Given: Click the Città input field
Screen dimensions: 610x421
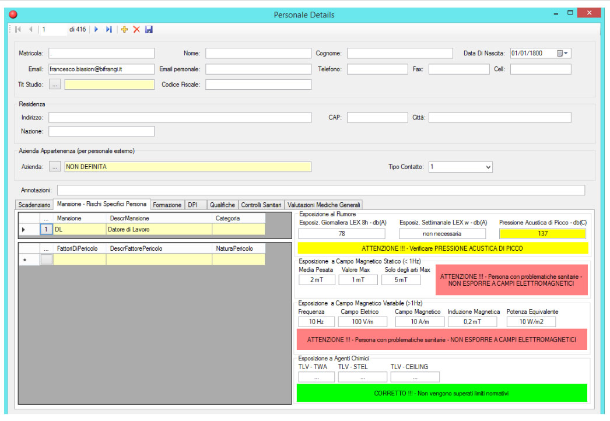Looking at the screenshot, I should (500, 118).
